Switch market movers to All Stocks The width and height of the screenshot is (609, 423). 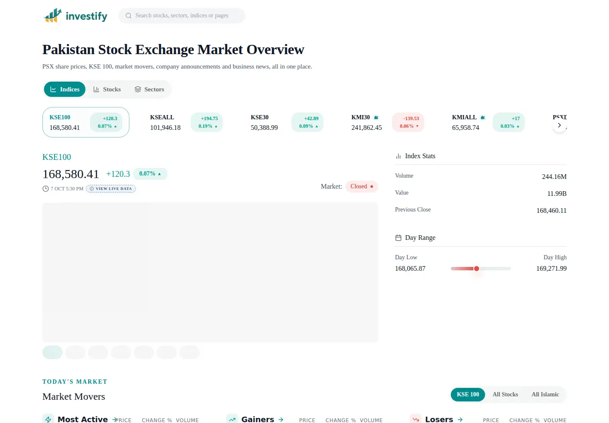click(x=505, y=394)
